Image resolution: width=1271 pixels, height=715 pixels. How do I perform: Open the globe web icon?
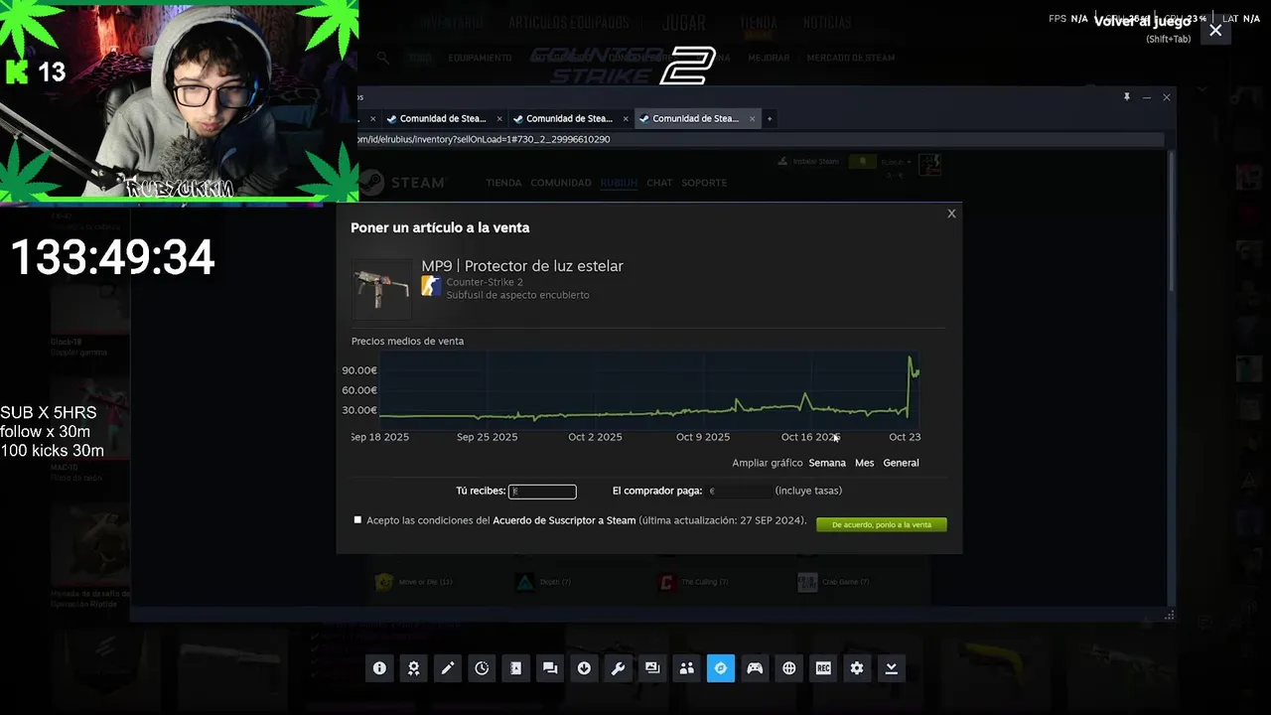789,668
